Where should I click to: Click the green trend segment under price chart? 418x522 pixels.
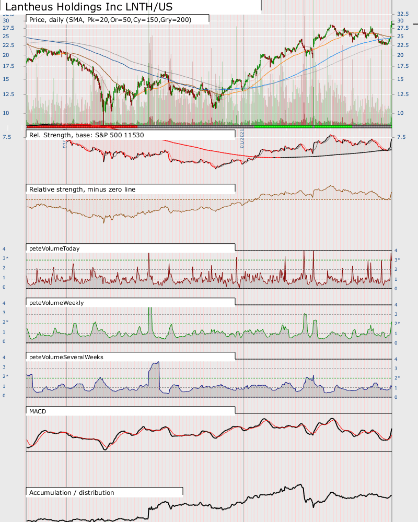pos(303,126)
